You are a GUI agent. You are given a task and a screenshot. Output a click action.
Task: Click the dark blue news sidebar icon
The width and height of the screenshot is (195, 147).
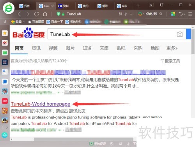coord(5,62)
